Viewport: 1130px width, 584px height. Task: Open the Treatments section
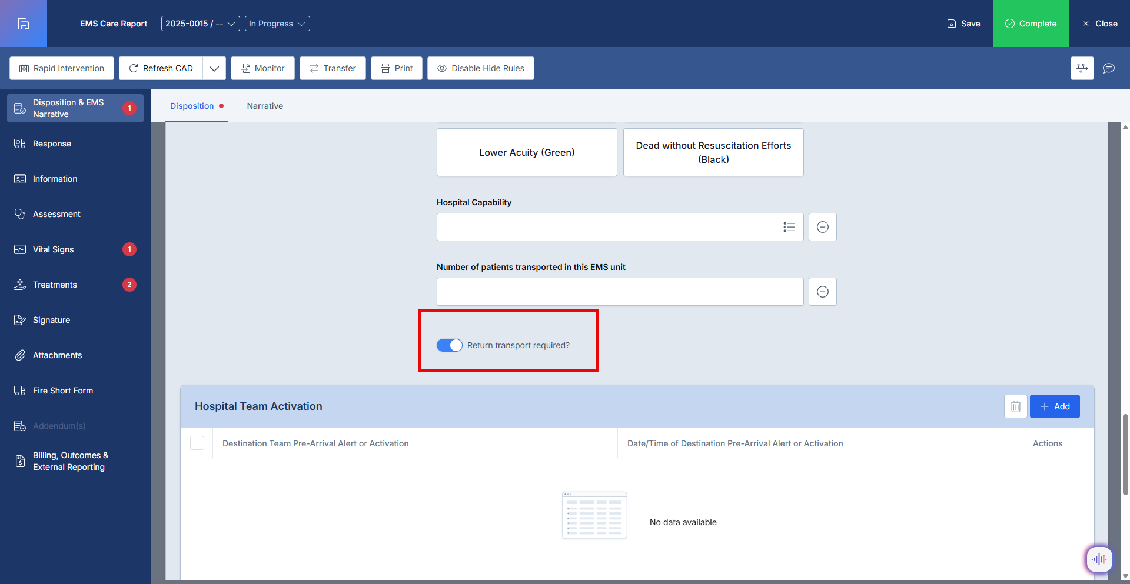[x=75, y=285]
